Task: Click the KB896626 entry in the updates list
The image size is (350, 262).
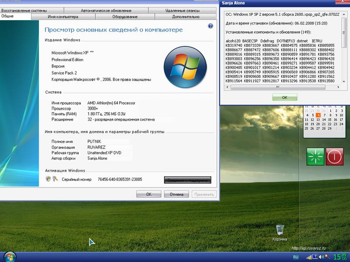Action: [234, 63]
